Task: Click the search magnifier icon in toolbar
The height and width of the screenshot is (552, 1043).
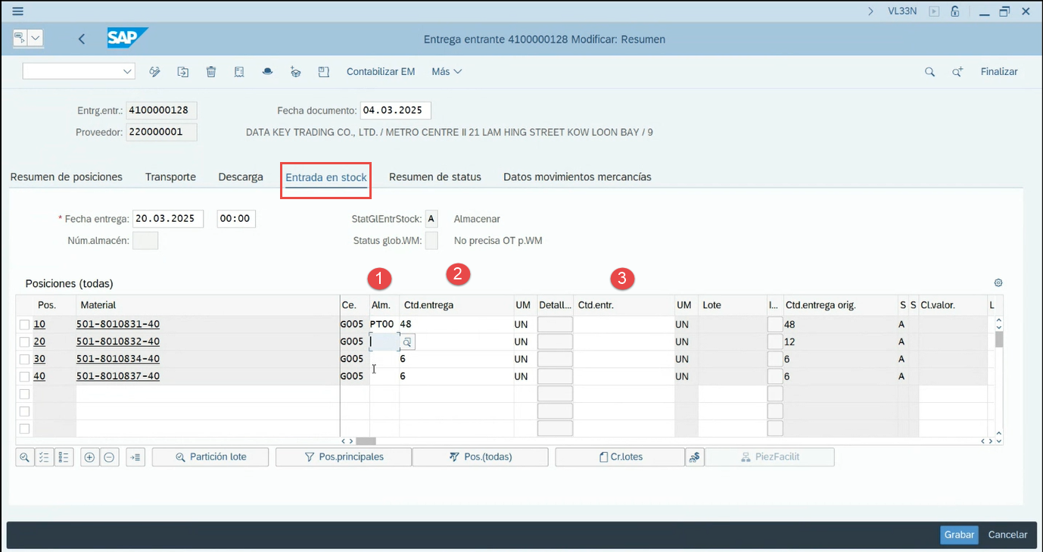Action: 929,72
